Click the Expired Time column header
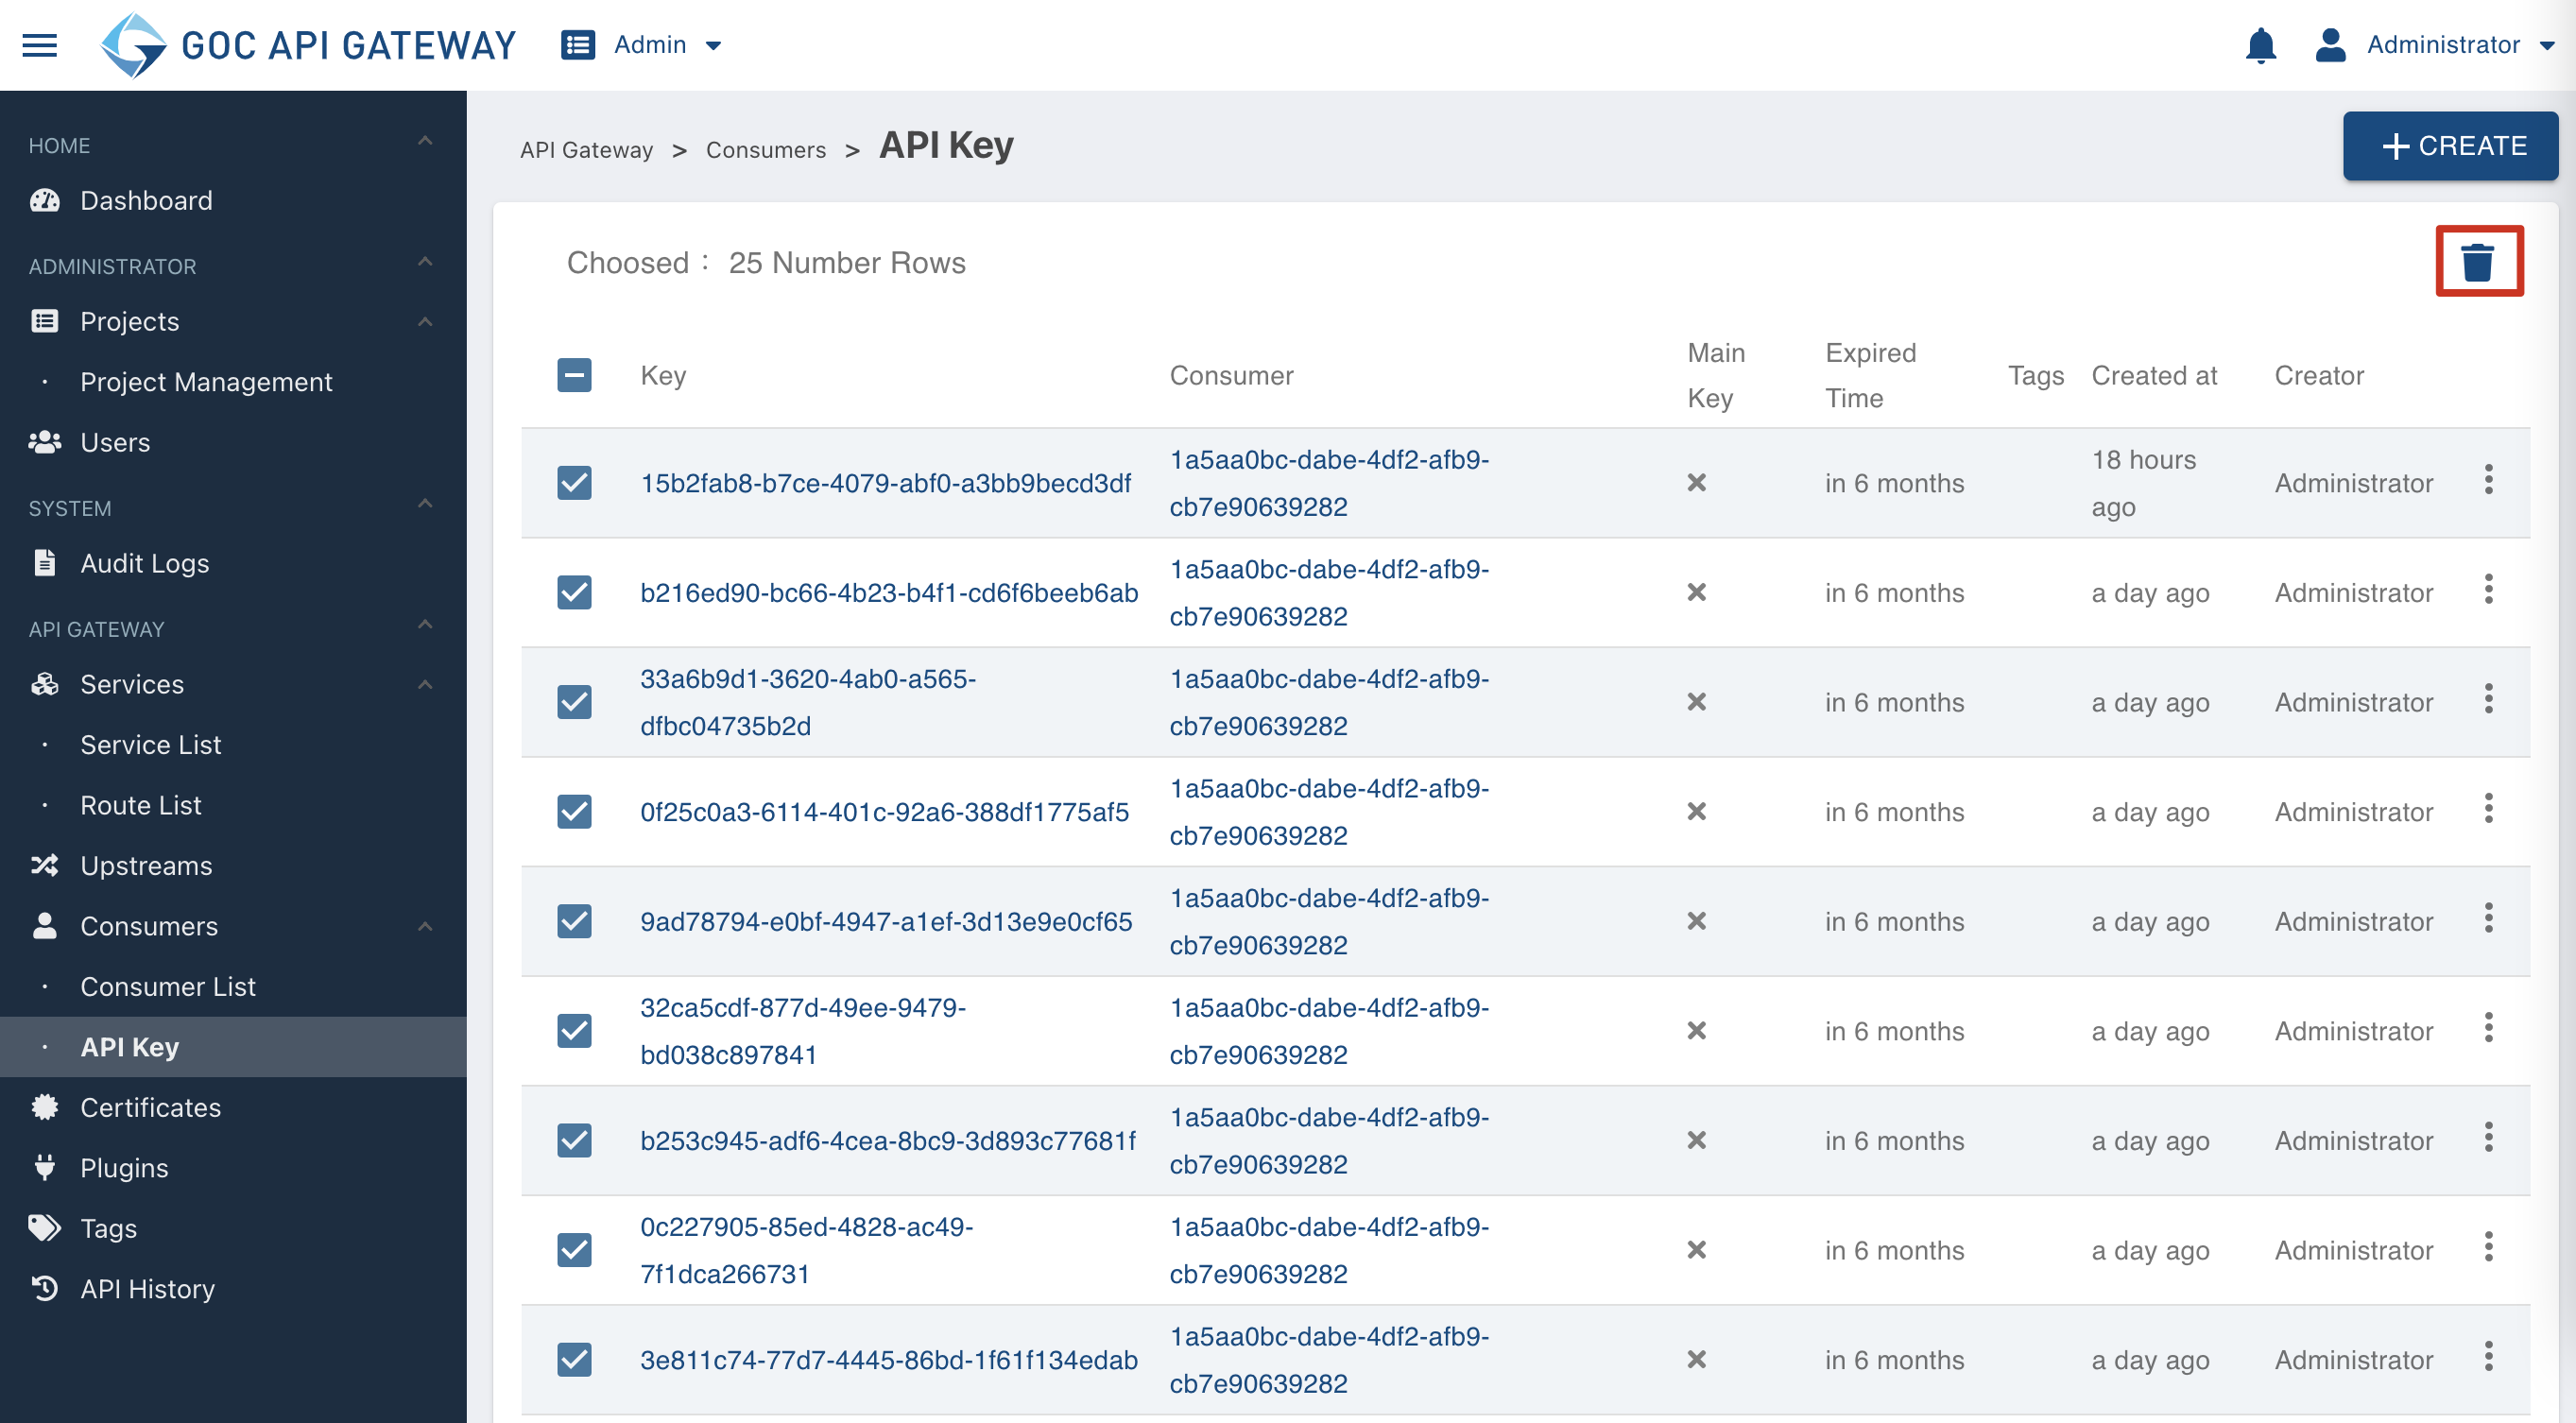This screenshot has width=2576, height=1423. (x=1870, y=376)
